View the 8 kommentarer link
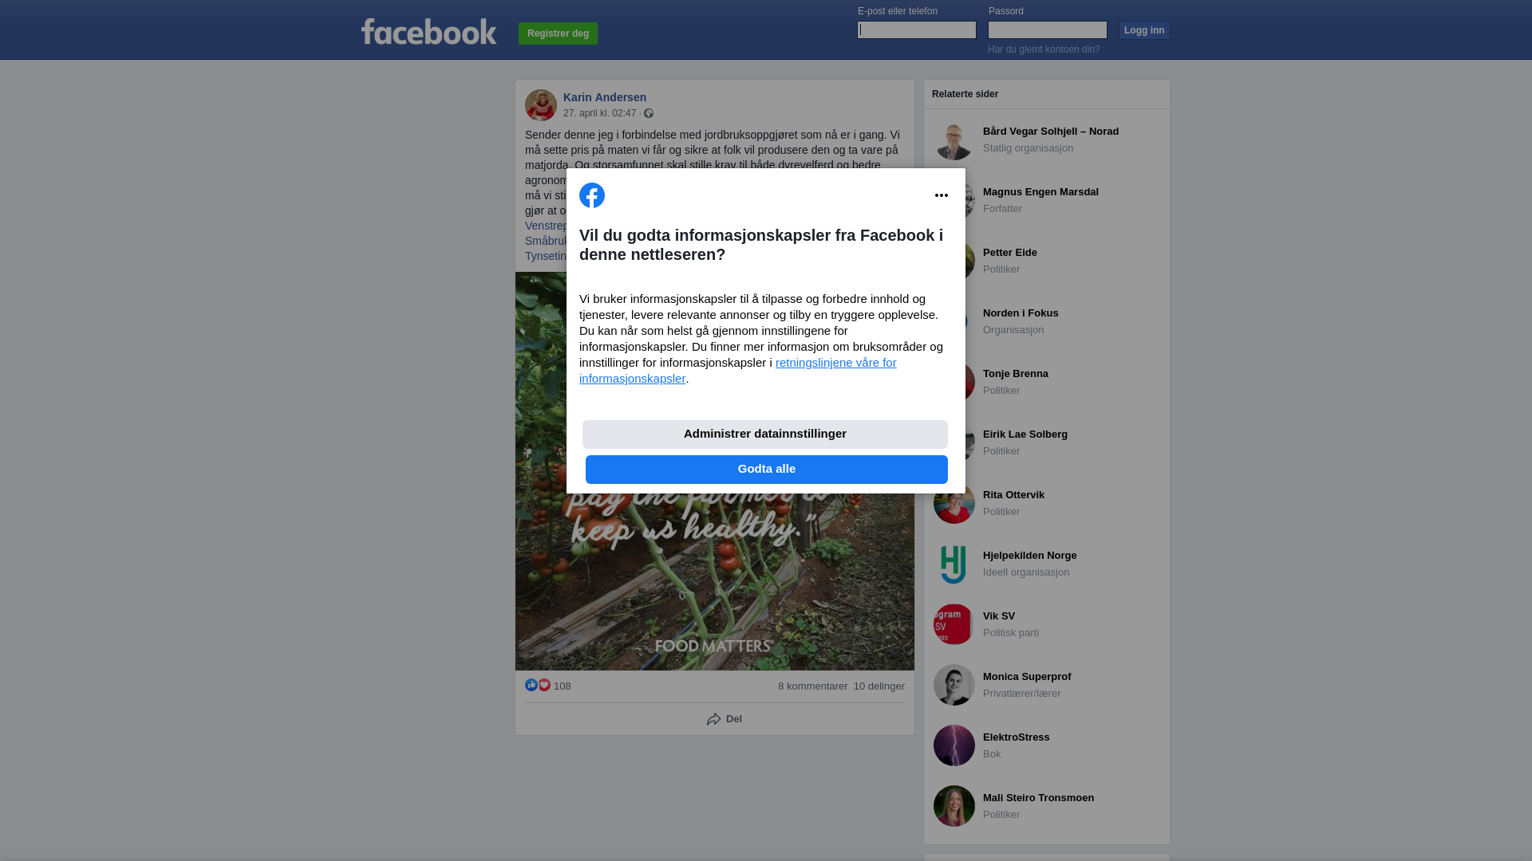The height and width of the screenshot is (861, 1532). [x=812, y=686]
